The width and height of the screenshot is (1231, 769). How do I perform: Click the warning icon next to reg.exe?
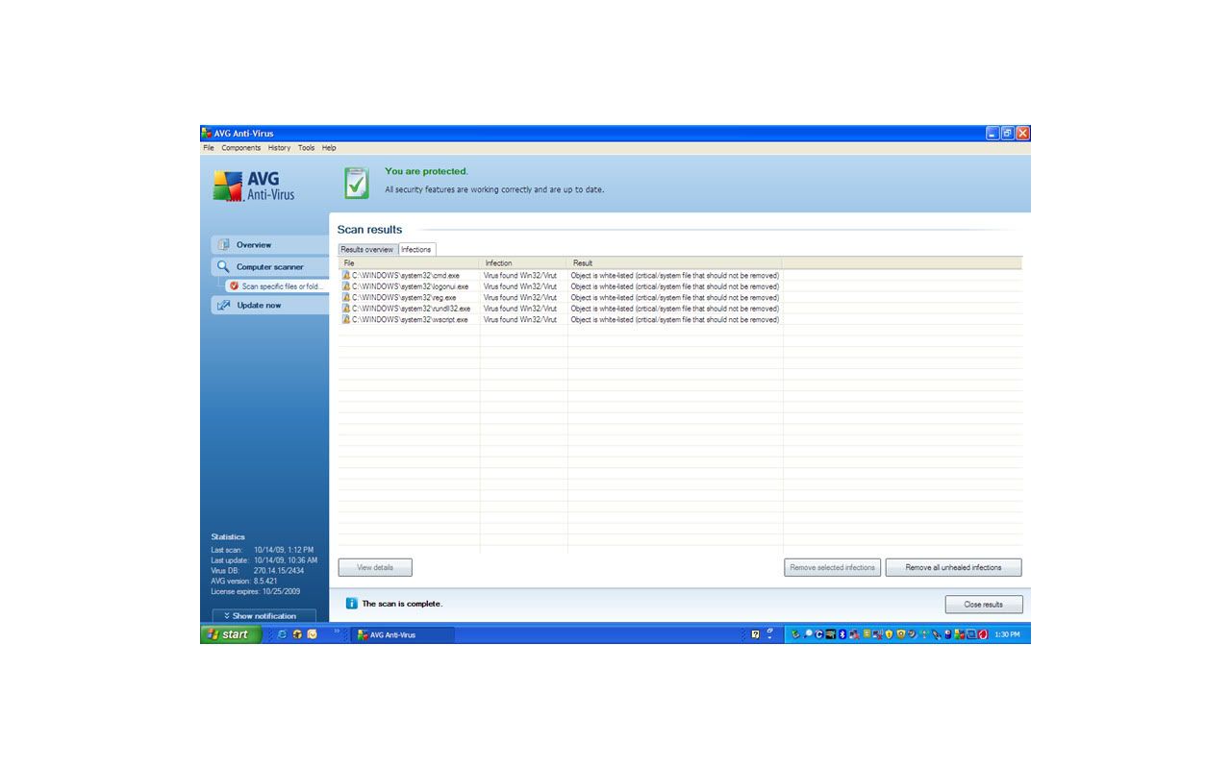tap(346, 298)
